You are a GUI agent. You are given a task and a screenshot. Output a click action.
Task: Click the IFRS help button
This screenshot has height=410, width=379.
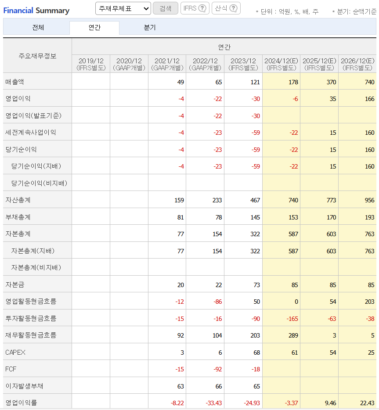[195, 8]
